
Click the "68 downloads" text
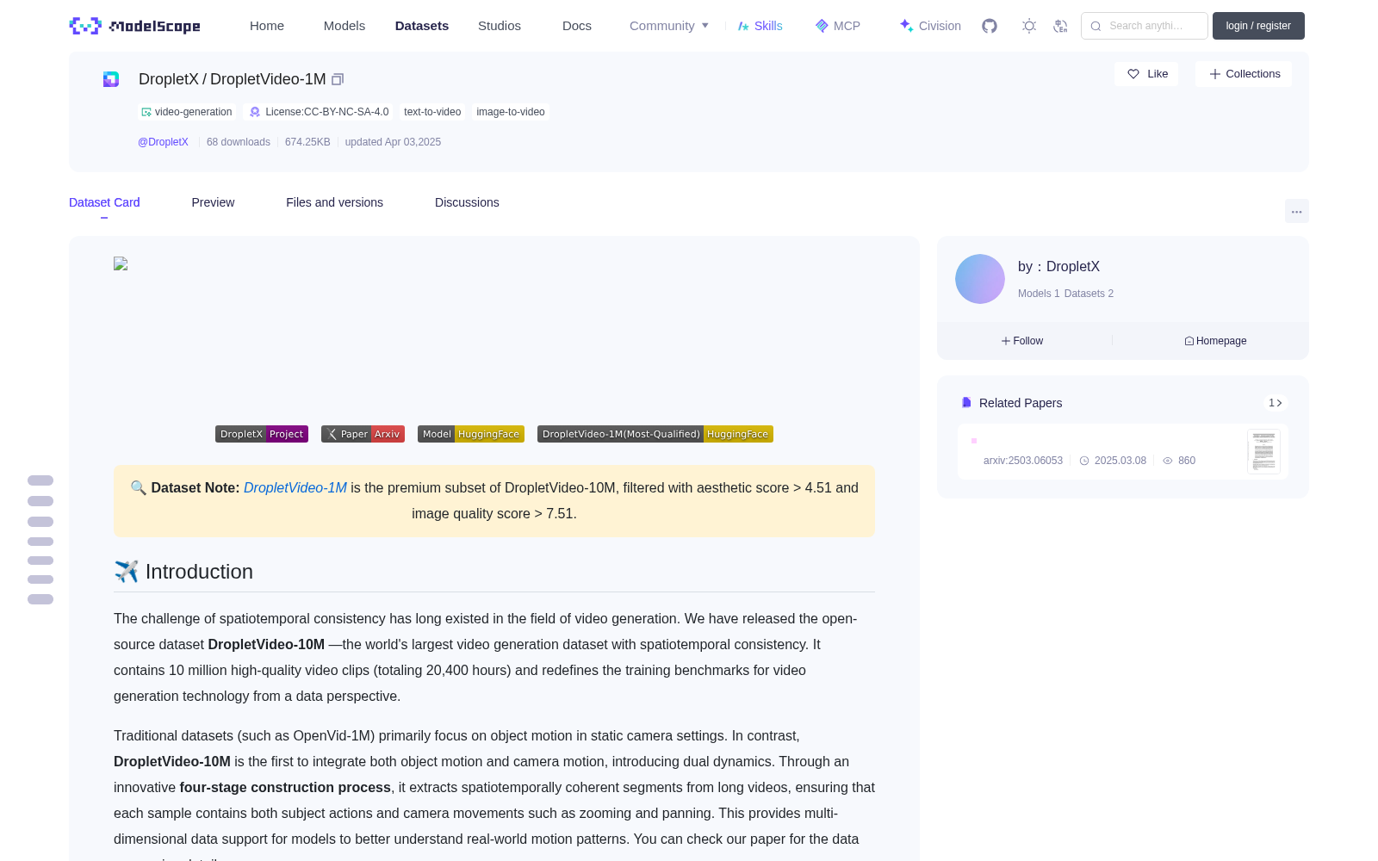click(239, 142)
